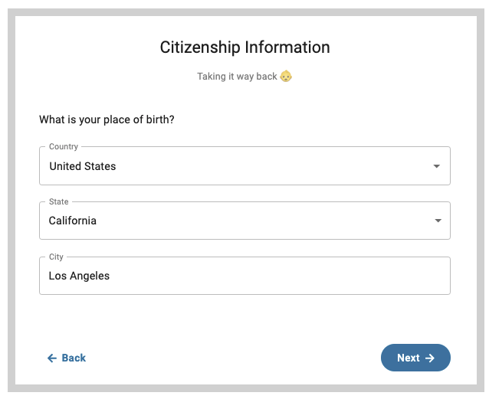Select the United States value text
This screenshot has height=399, width=489.
coord(83,166)
